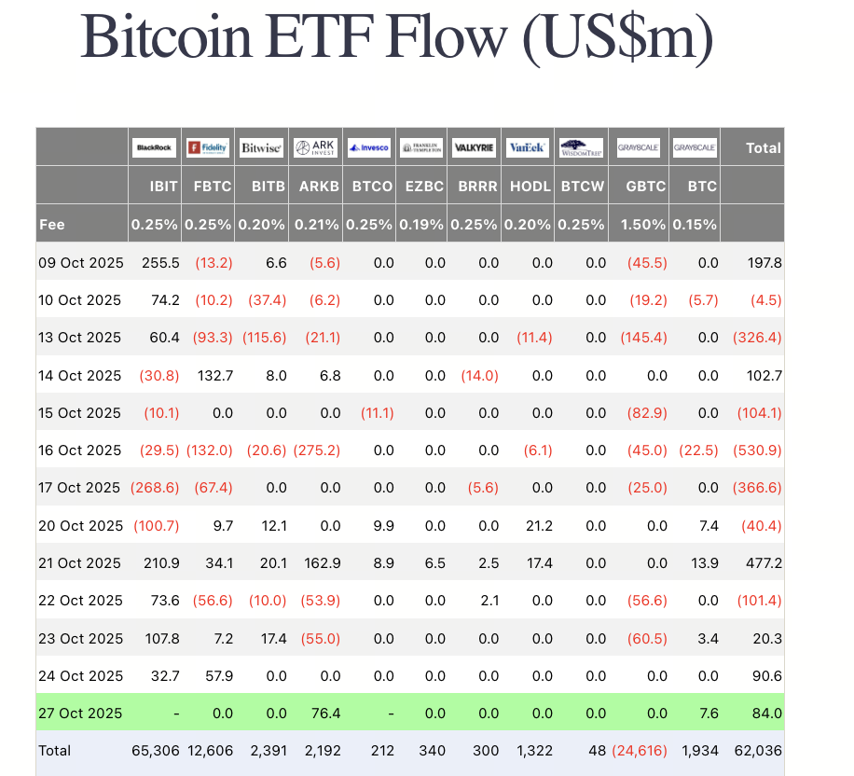The image size is (854, 776).
Task: Select the Franklin Templeton logo
Action: 421,147
